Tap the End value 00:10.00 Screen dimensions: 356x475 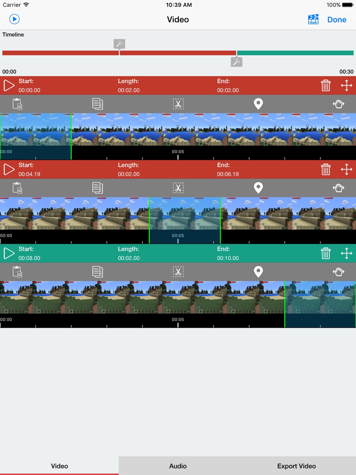[x=228, y=258]
